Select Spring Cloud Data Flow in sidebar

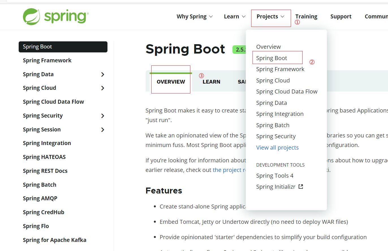click(53, 102)
